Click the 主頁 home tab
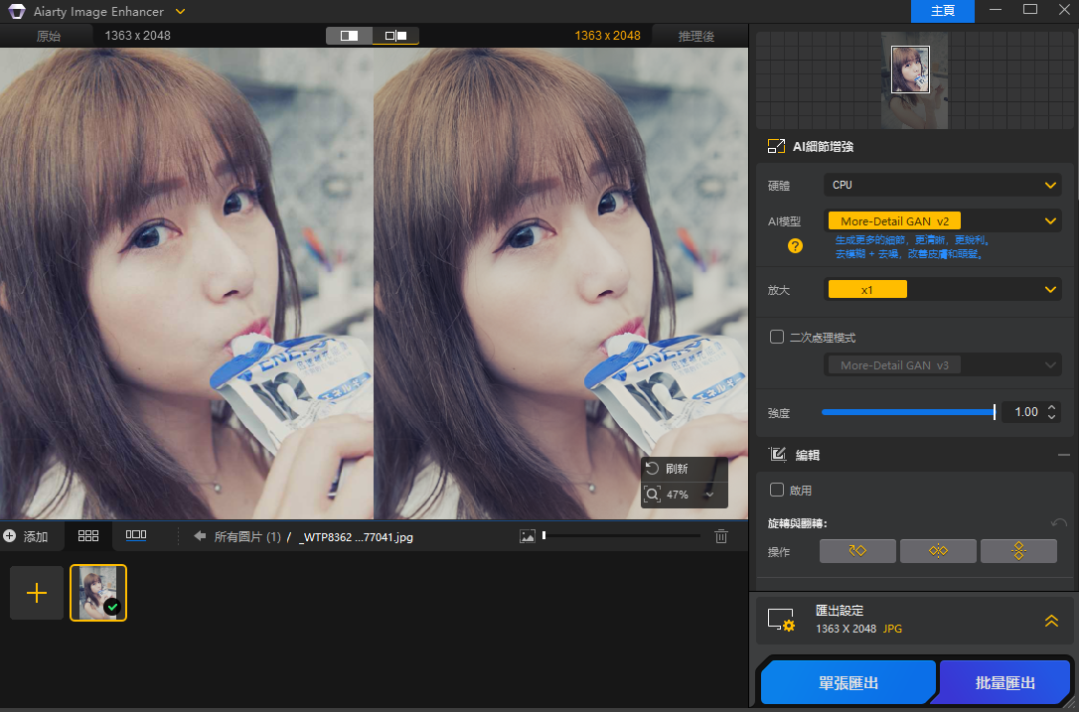 pyautogui.click(x=943, y=11)
